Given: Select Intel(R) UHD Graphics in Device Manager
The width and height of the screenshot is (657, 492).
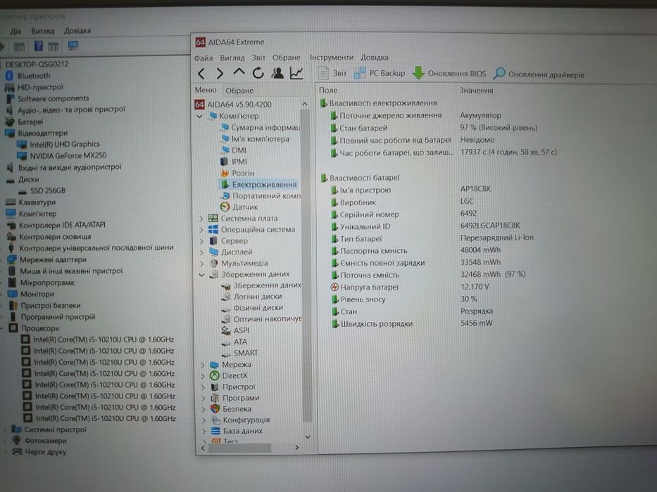Looking at the screenshot, I should (x=58, y=144).
